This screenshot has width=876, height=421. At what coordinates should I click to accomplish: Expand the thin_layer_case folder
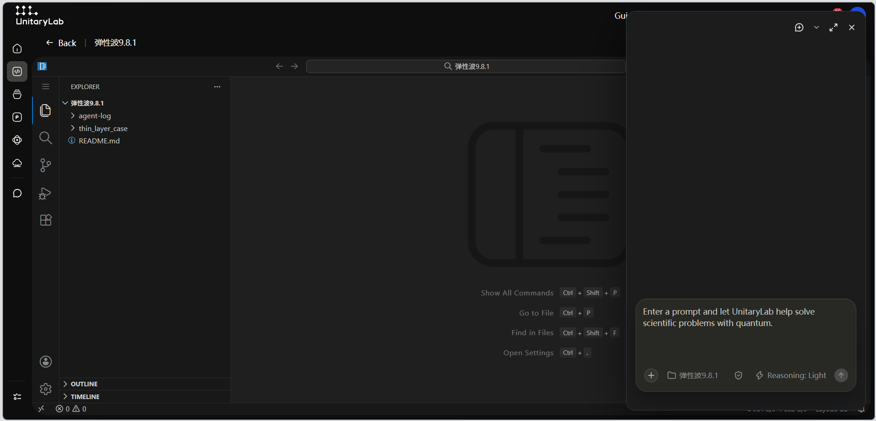point(145,129)
